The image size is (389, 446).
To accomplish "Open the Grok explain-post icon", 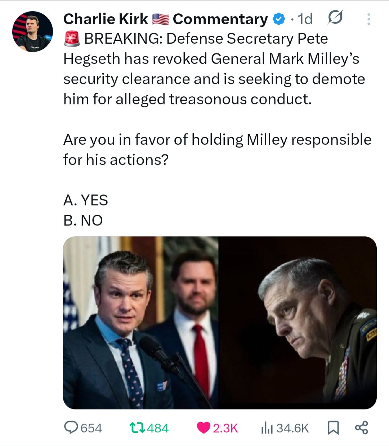I will point(335,18).
